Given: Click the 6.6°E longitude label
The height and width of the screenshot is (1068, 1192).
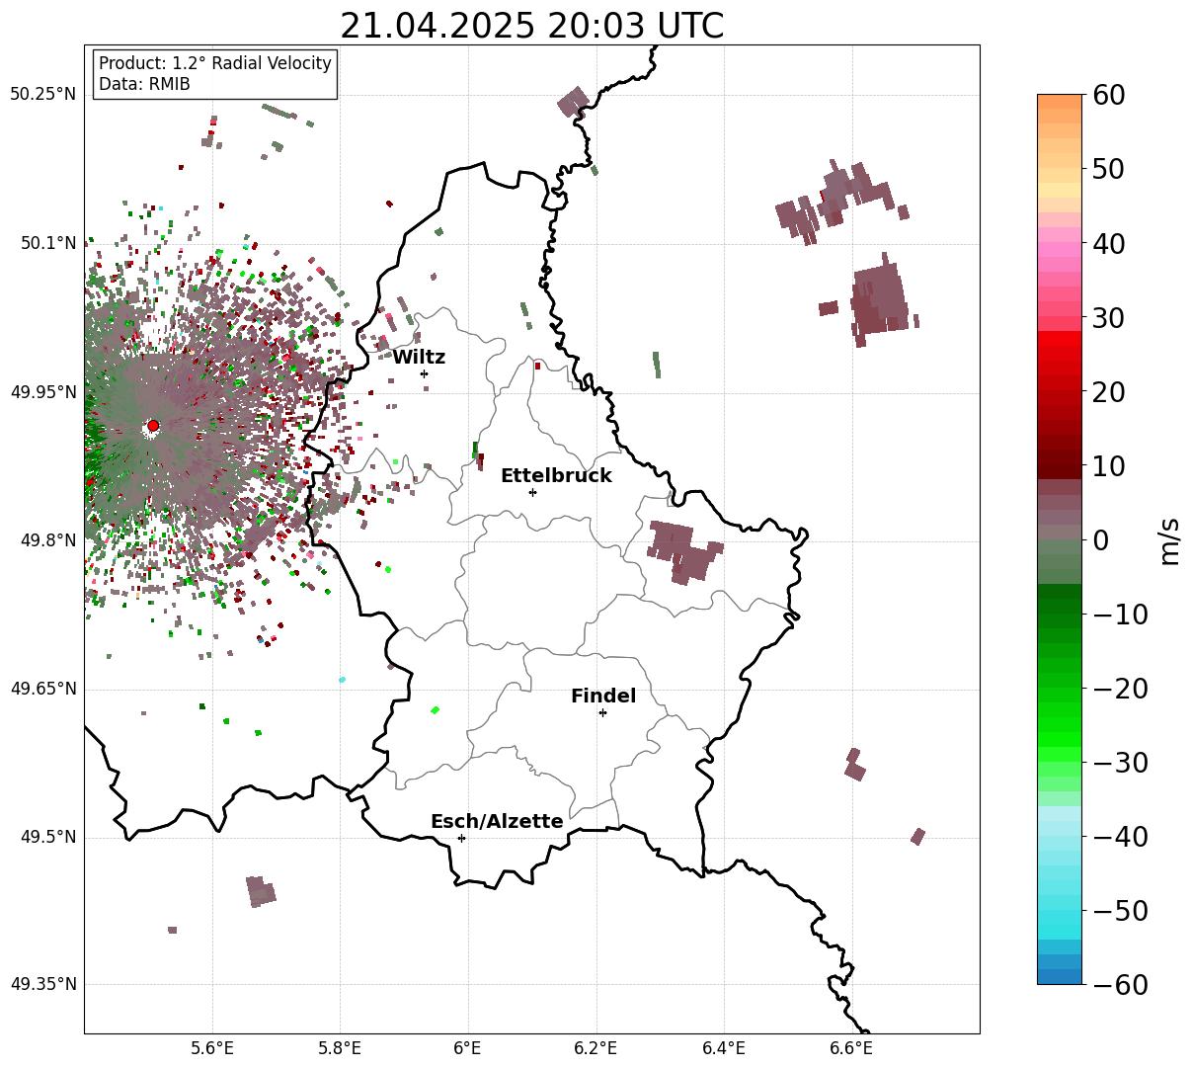Looking at the screenshot, I should tap(851, 1049).
